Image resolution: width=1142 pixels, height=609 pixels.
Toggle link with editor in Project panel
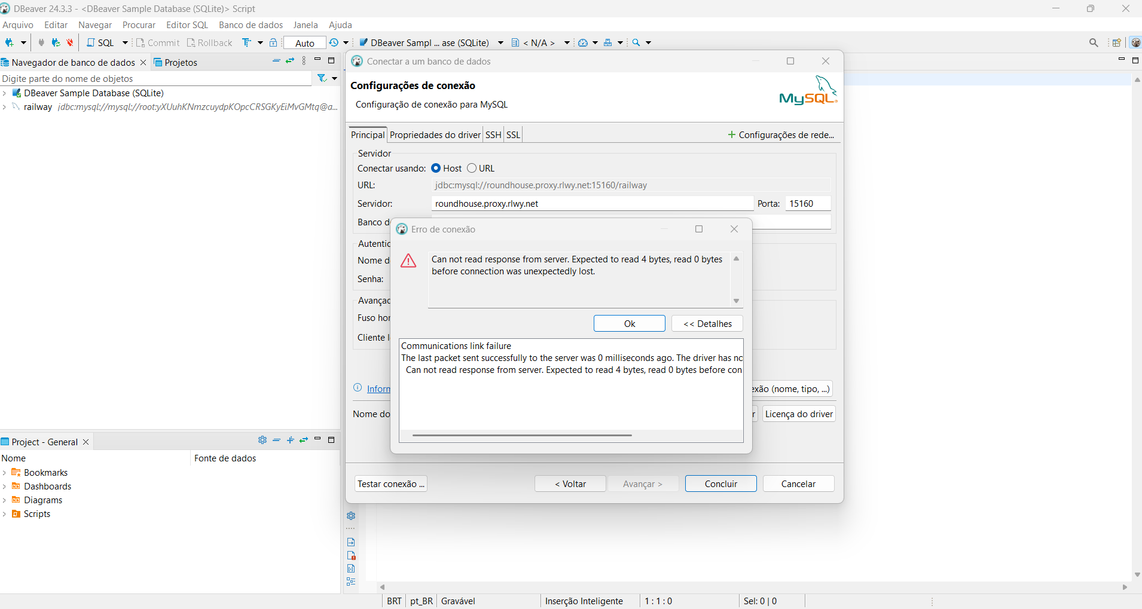(304, 440)
